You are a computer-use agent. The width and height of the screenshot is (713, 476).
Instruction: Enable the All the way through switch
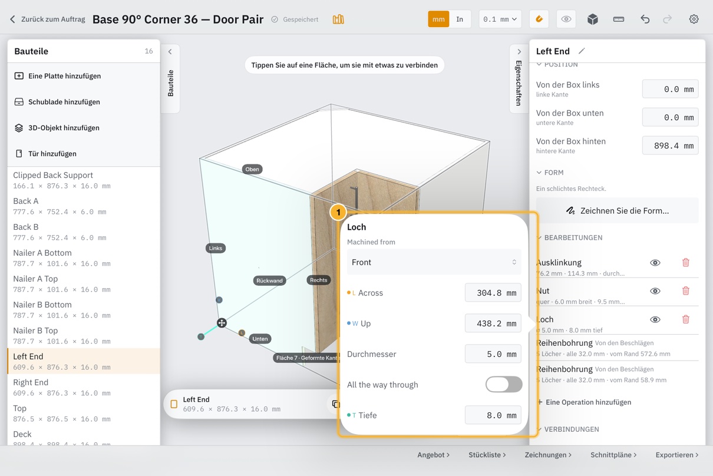(x=504, y=385)
